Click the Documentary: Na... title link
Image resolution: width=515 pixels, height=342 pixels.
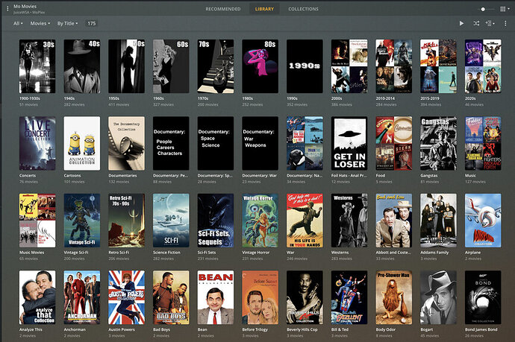pyautogui.click(x=305, y=175)
